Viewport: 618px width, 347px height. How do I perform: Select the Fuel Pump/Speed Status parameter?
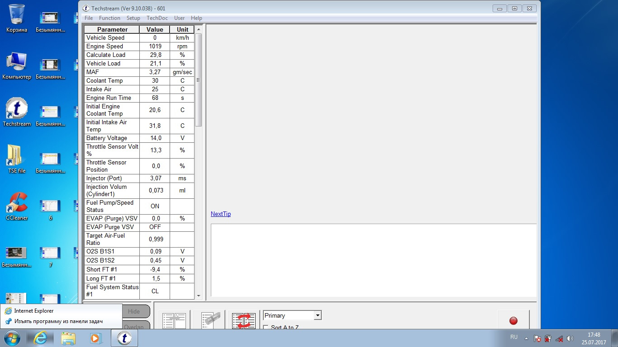[x=112, y=206]
